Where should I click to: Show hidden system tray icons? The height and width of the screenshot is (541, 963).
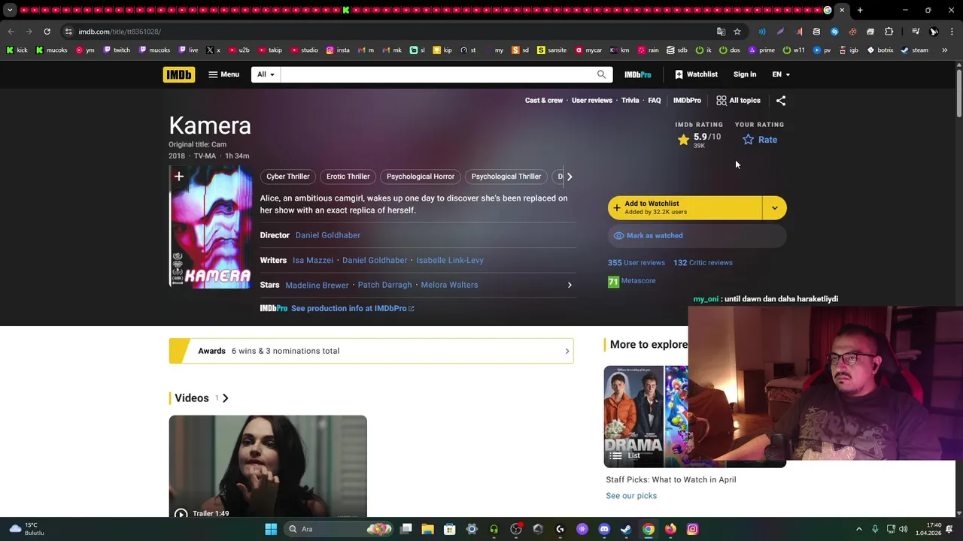[x=859, y=529]
